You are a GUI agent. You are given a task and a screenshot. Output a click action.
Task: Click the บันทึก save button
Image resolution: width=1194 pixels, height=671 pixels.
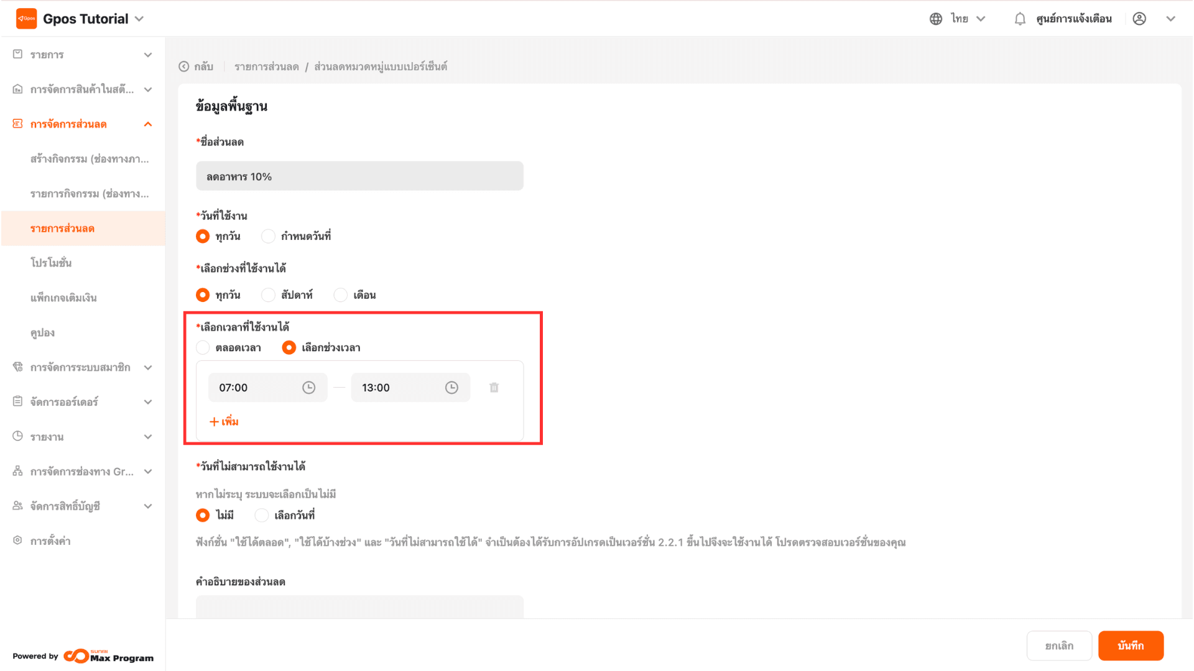pyautogui.click(x=1130, y=646)
